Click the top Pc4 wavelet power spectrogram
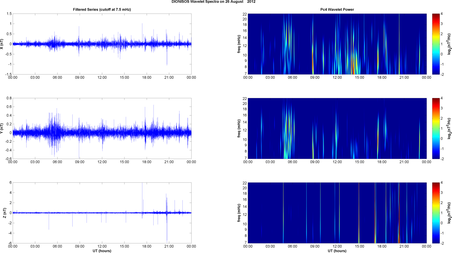Image resolution: width=452 pixels, height=253 pixels. pos(337,44)
